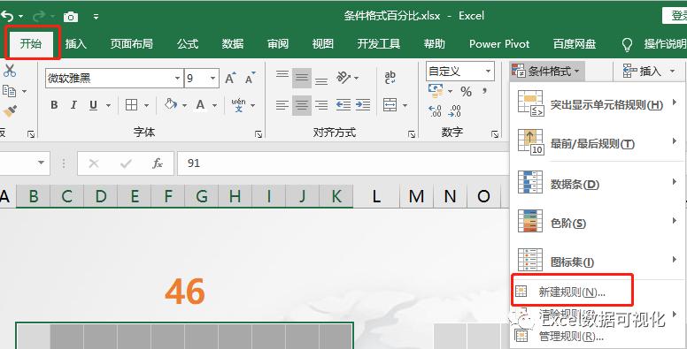The width and height of the screenshot is (687, 349).
Task: Open the Power Pivot tab
Action: click(x=499, y=43)
